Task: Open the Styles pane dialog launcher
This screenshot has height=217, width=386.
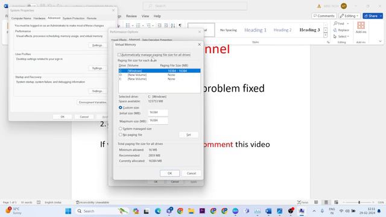Action: pyautogui.click(x=328, y=42)
